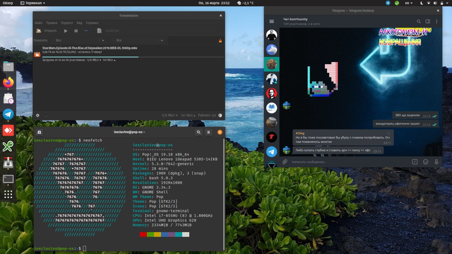This screenshot has height=254, width=452.
Task: Open Обзор activities overview
Action: [8, 3]
